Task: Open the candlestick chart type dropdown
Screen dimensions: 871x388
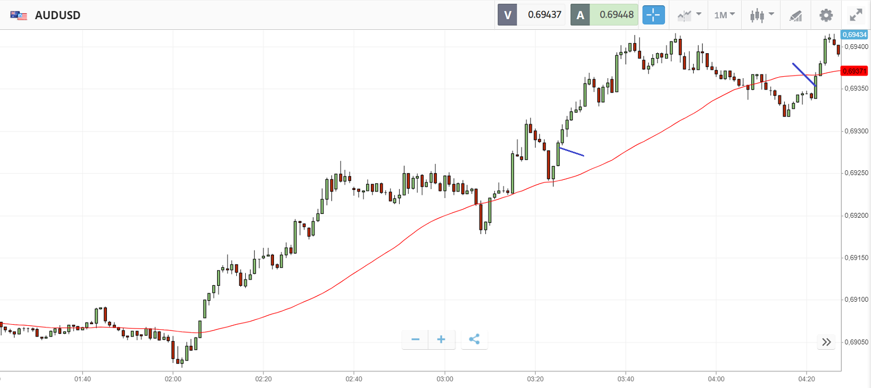Action: (761, 15)
